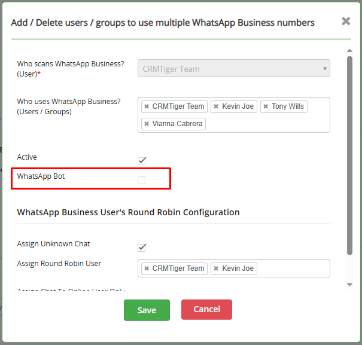Click the Round Robin Configuration heading
Screen dimensions: 362x345
[129, 212]
